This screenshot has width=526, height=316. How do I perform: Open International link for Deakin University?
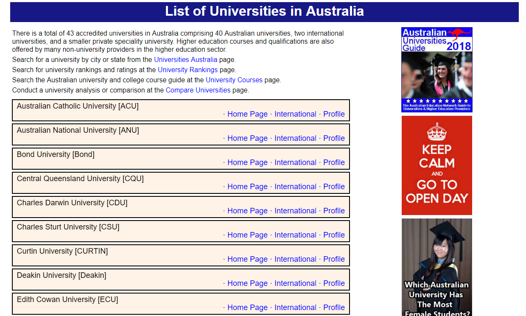tap(295, 283)
